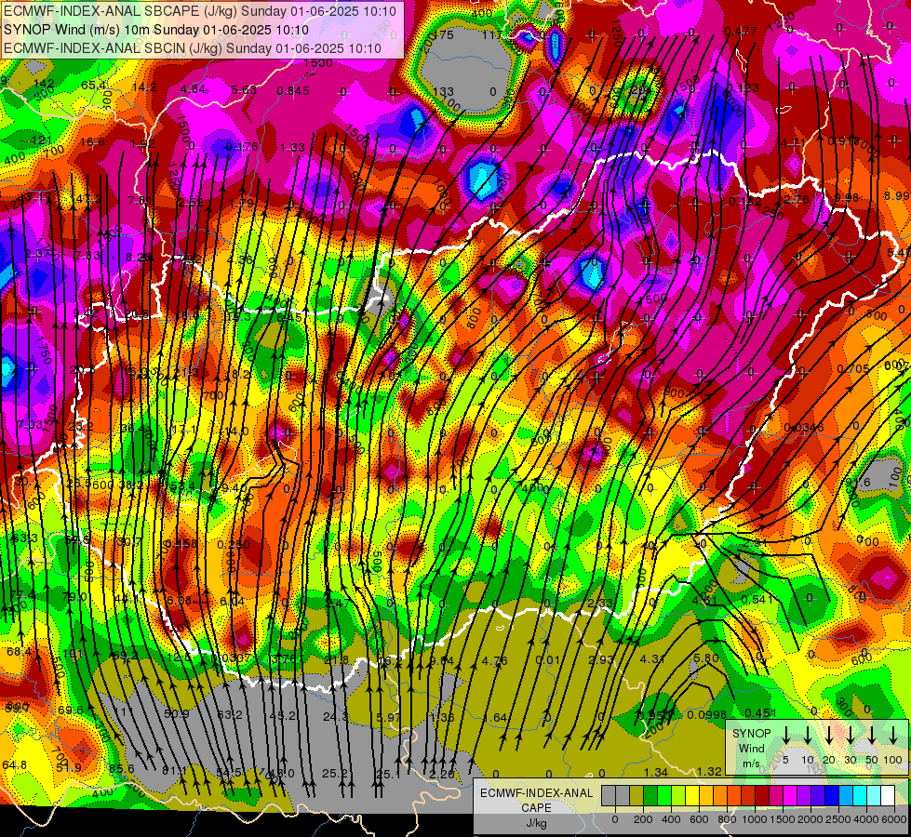The image size is (911, 837).
Task: Click the '4.31' value on the map
Action: pos(652,658)
